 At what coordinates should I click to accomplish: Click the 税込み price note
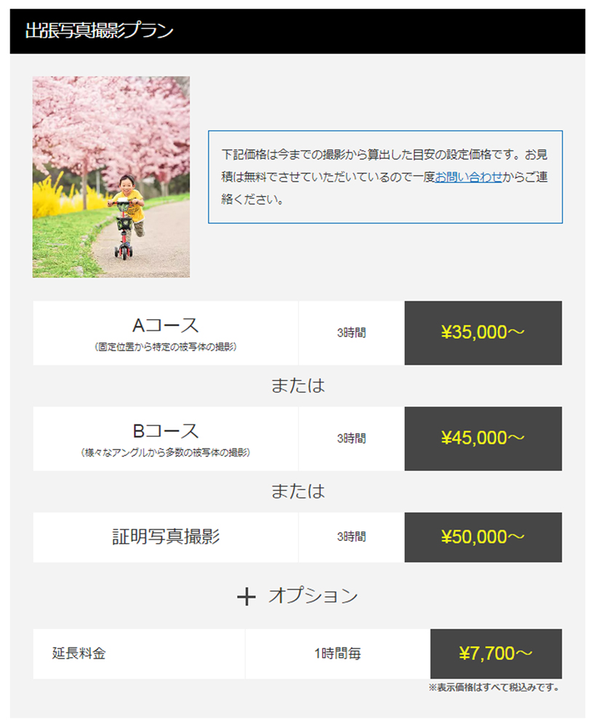pos(493,688)
